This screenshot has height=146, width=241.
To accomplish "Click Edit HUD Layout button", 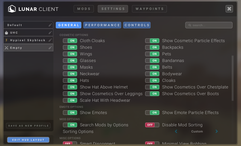I will tap(28, 140).
